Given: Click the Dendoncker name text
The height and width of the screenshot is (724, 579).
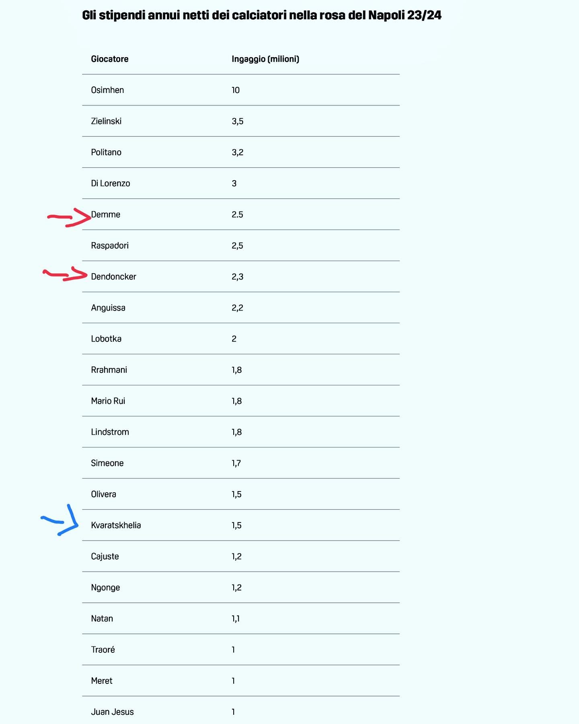Looking at the screenshot, I should pos(113,277).
